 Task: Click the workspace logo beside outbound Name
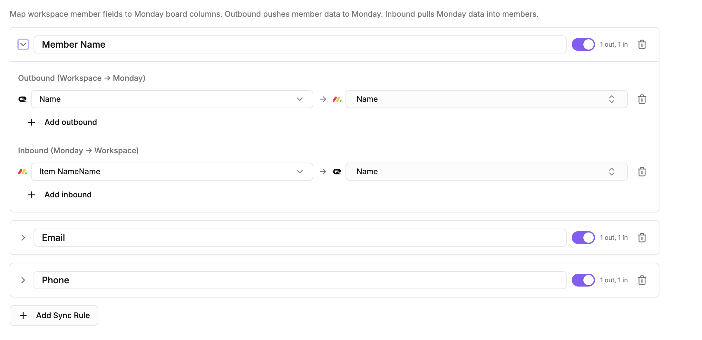[x=23, y=99]
